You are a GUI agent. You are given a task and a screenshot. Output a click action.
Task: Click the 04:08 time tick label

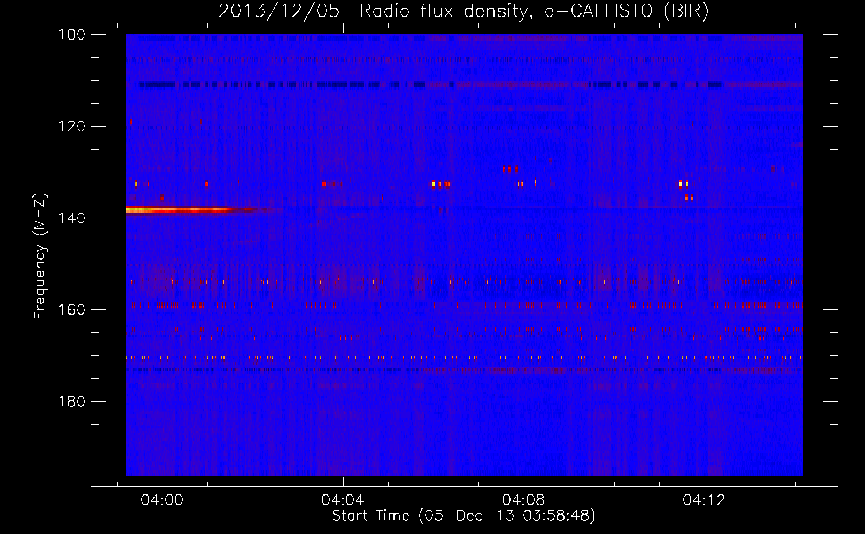click(523, 500)
